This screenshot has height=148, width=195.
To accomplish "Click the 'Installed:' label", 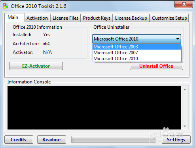I will [22, 35].
